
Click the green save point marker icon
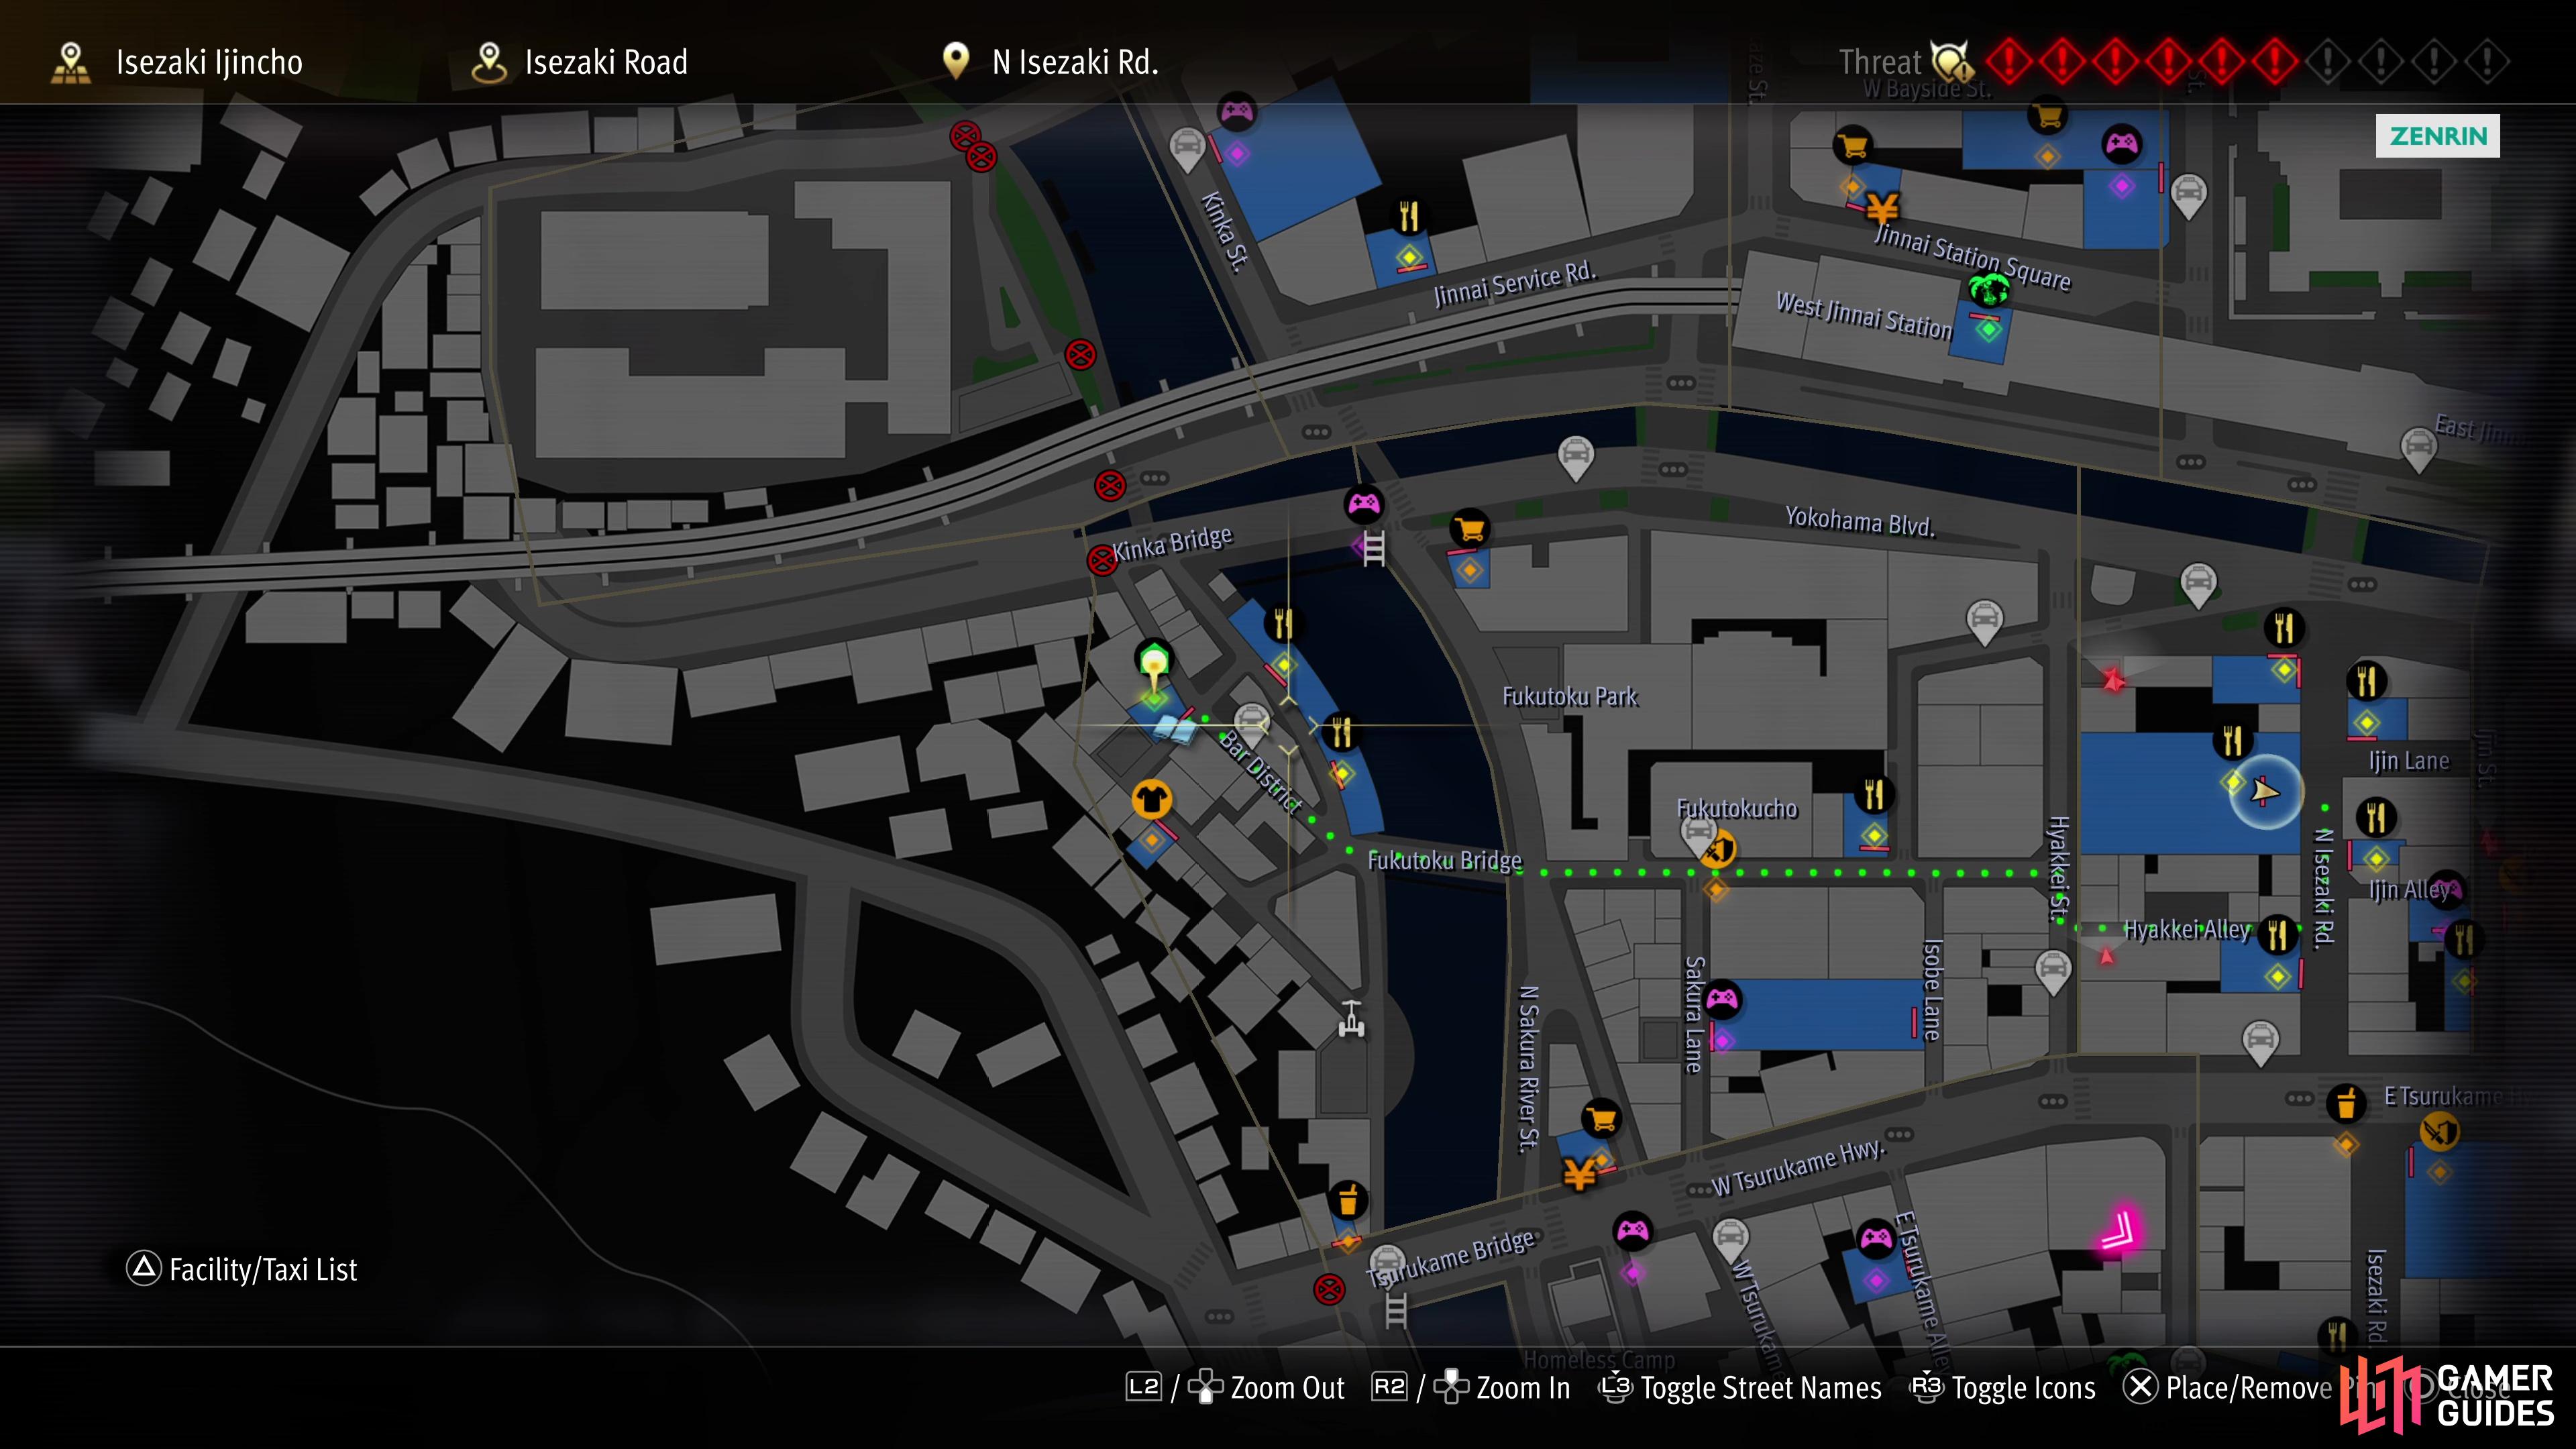[x=1154, y=662]
